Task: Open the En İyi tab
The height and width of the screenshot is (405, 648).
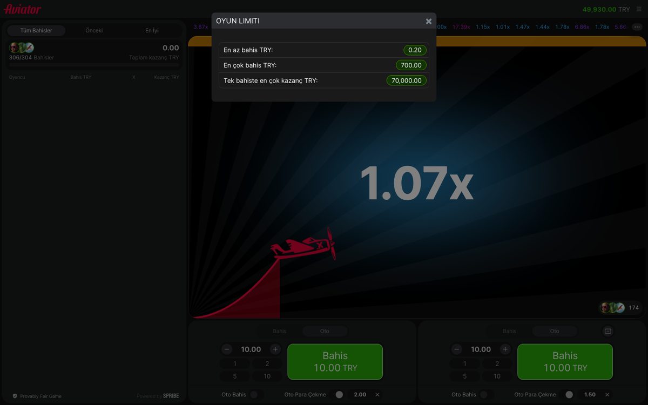Action: click(152, 31)
